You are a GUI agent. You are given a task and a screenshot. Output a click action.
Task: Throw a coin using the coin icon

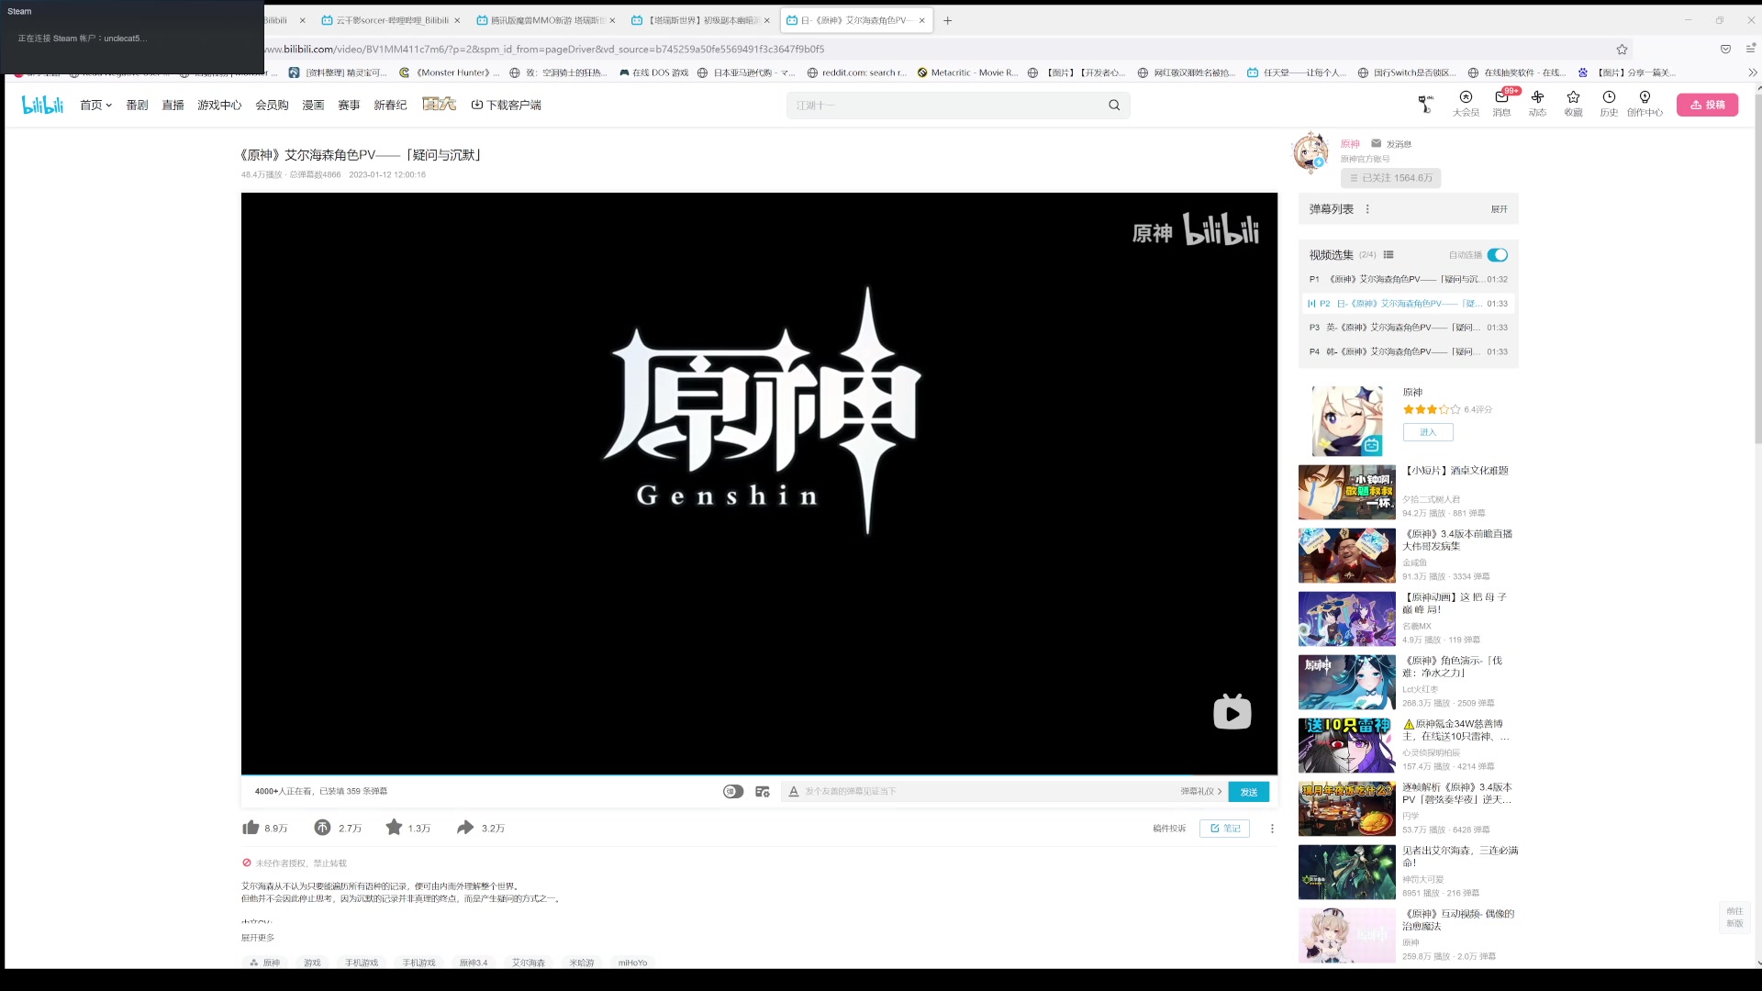point(322,827)
